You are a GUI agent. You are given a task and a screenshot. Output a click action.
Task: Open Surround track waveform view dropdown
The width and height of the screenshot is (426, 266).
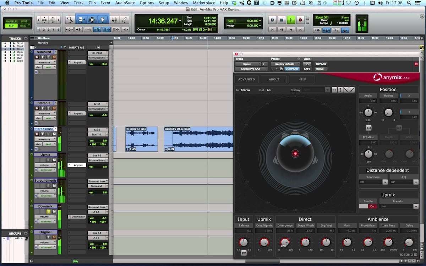pyautogui.click(x=45, y=62)
